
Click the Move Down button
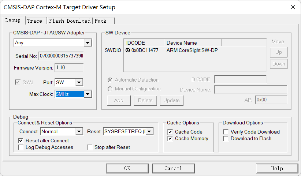[x=279, y=64]
